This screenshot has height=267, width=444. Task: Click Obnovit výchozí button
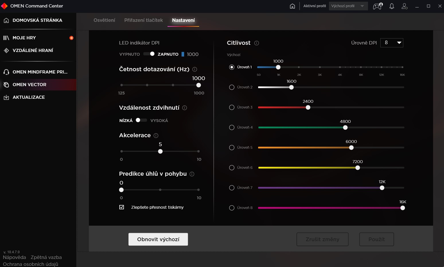158,239
